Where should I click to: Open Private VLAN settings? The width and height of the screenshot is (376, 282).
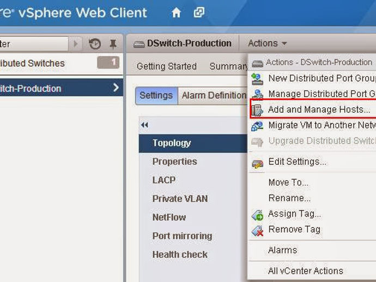pos(180,199)
